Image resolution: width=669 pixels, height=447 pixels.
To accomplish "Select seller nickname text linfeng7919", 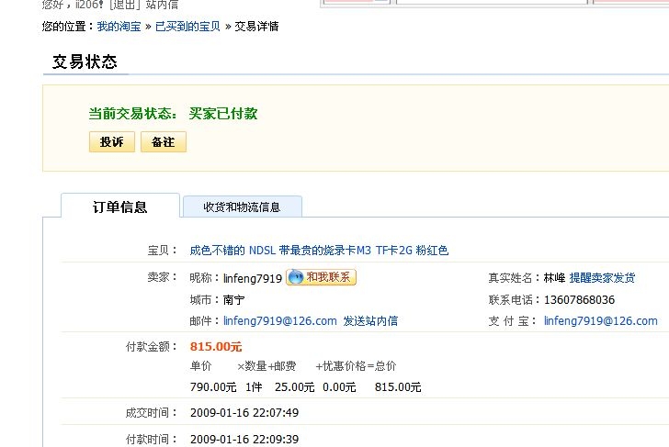I will (x=253, y=278).
